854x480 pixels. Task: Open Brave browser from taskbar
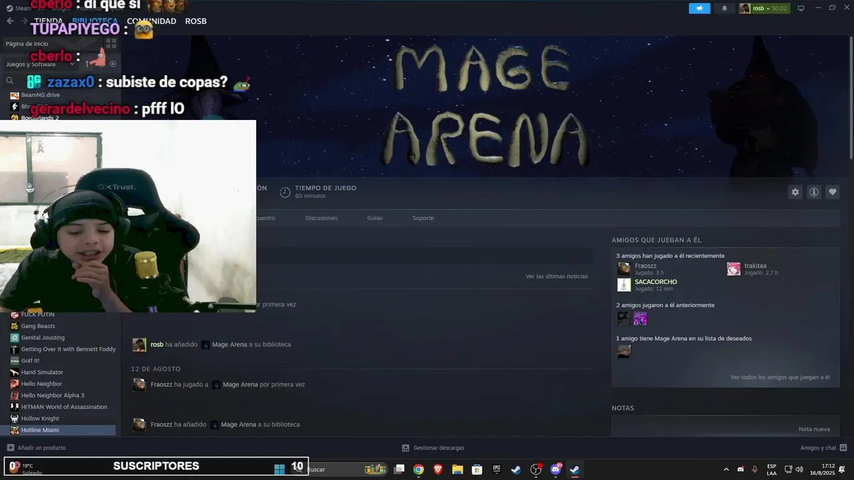[438, 469]
